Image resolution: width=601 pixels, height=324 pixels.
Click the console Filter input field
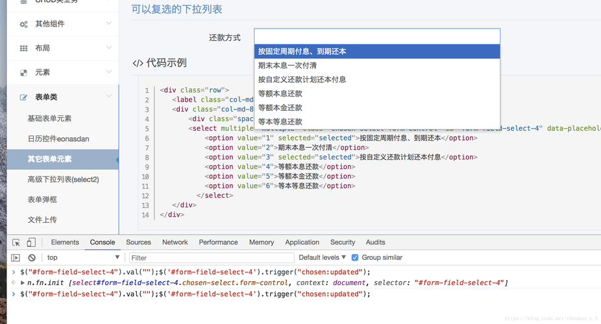coord(211,258)
